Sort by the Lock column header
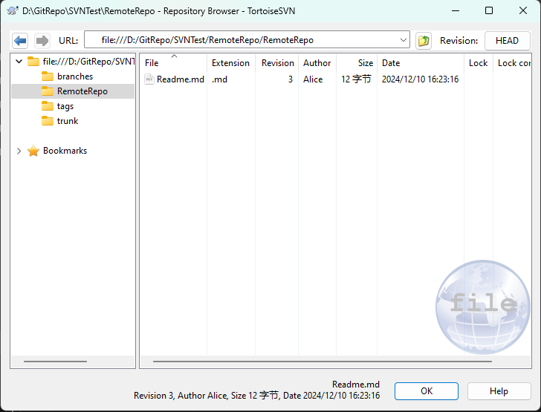Viewport: 541px width, 412px height. point(479,63)
